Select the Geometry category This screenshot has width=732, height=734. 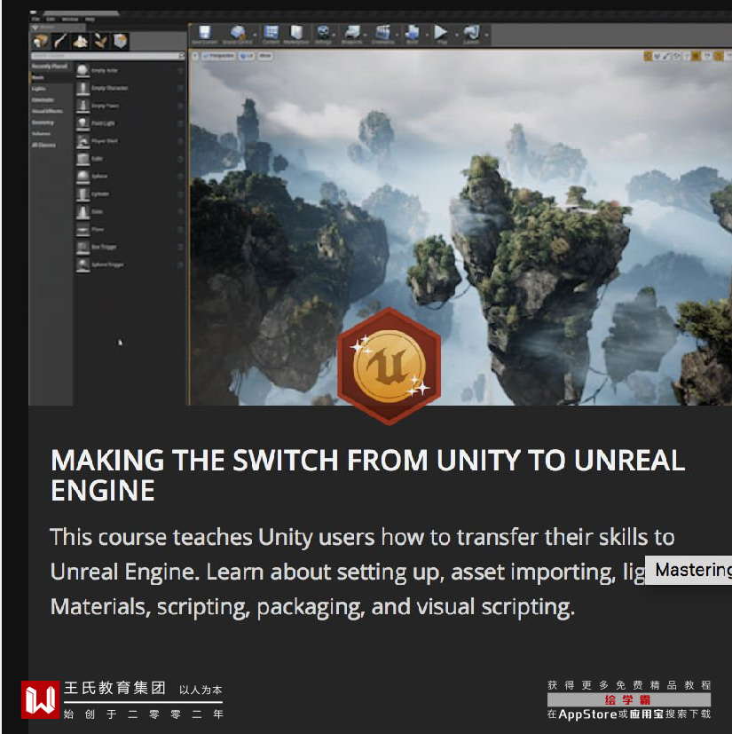tap(50, 122)
